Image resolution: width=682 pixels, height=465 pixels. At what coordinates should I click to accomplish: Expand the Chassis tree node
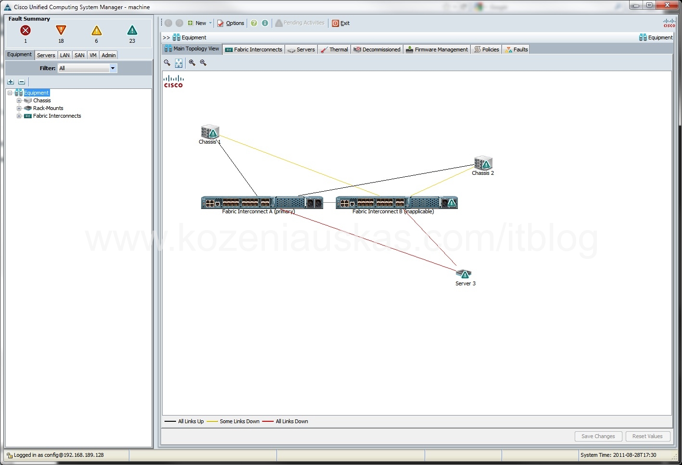pyautogui.click(x=19, y=100)
